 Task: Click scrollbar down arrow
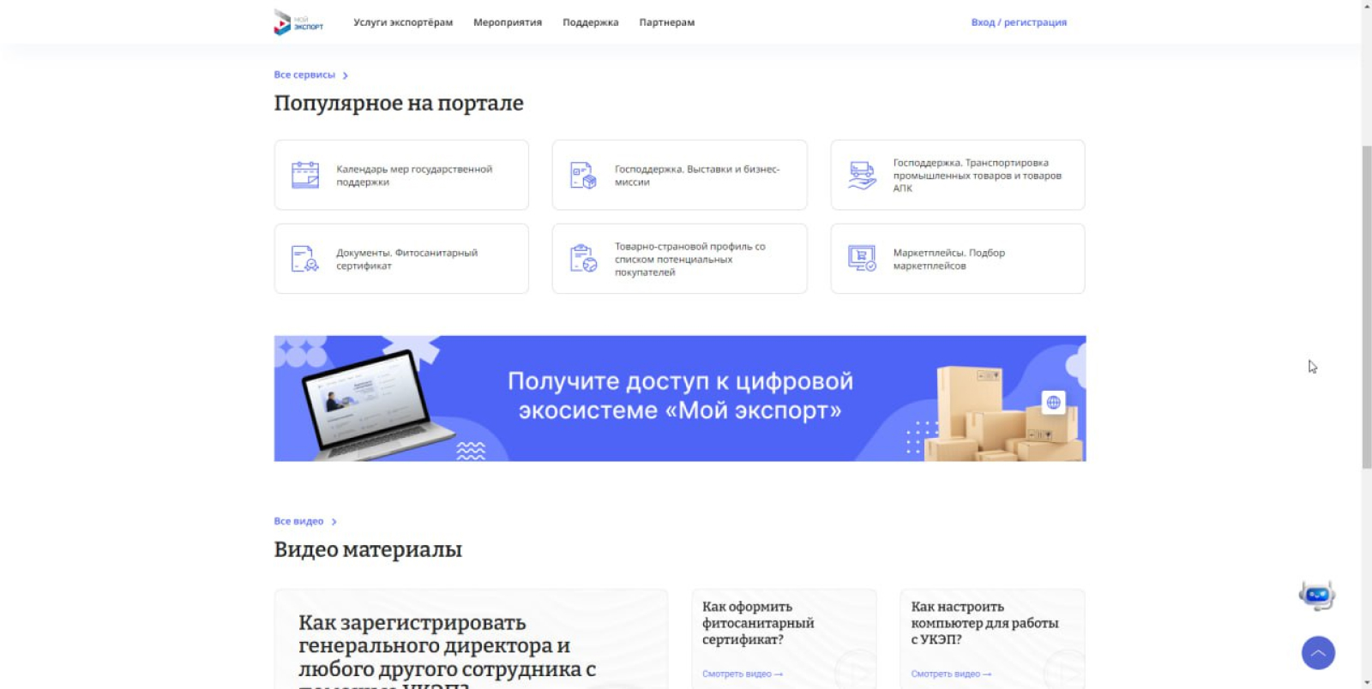(x=1367, y=683)
